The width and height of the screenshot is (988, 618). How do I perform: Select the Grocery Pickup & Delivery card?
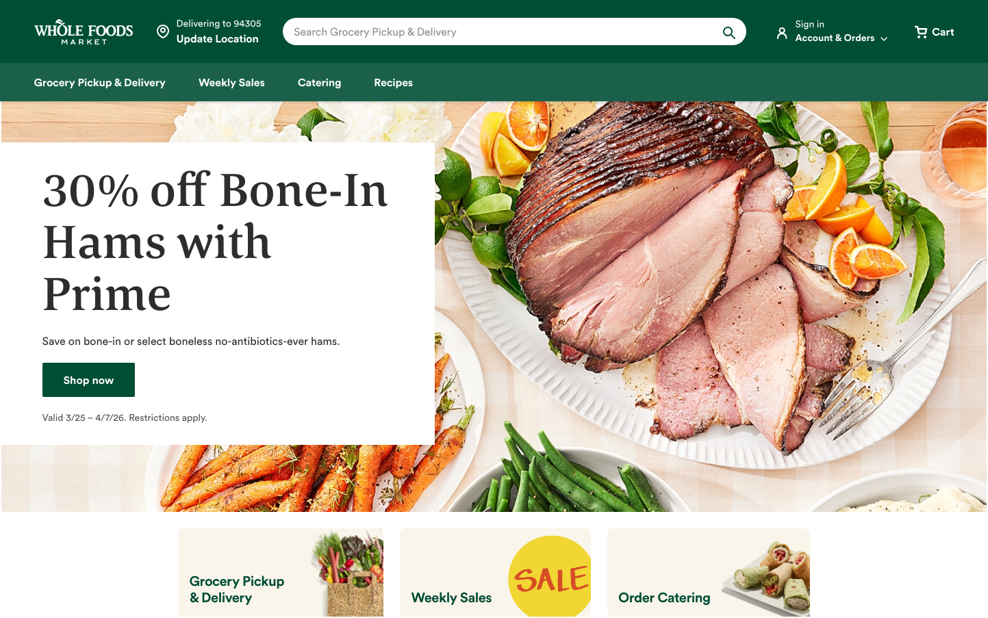tap(281, 572)
